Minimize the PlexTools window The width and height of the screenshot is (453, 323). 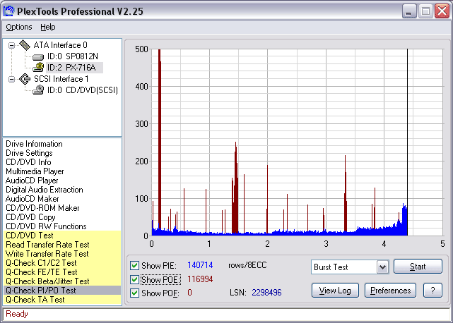[x=408, y=11]
